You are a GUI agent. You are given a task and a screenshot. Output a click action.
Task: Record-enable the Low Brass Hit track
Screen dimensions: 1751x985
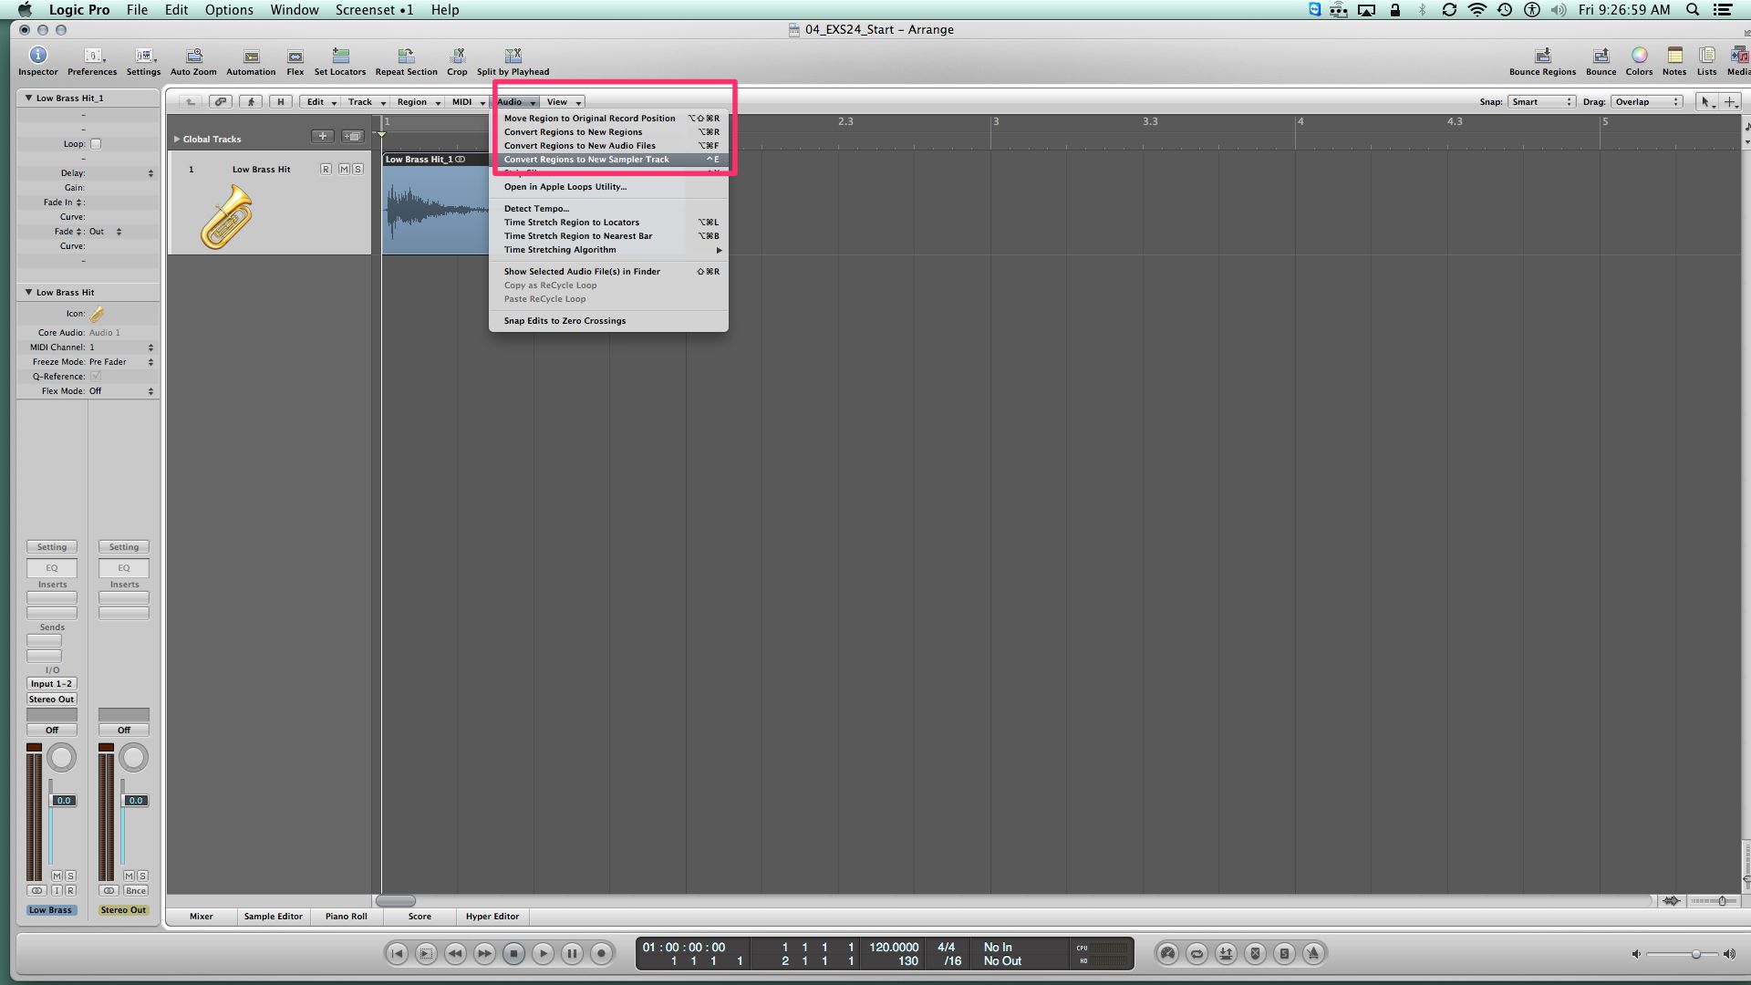point(326,170)
